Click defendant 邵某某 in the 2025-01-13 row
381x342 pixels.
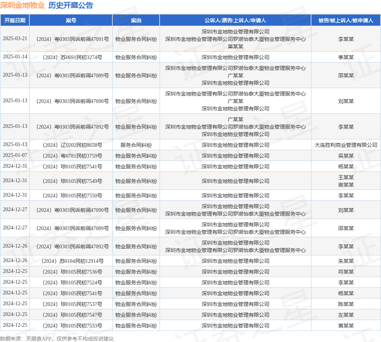tap(346, 75)
